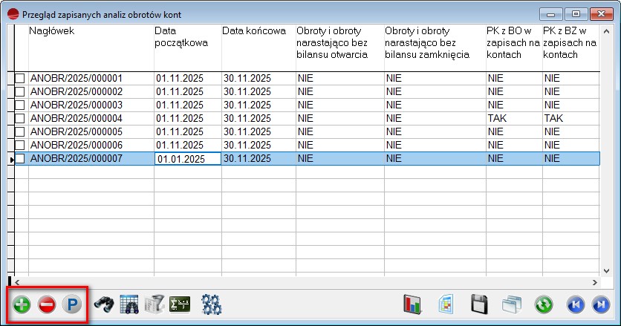Click the red minus delete button
The height and width of the screenshot is (326, 621).
(x=47, y=304)
